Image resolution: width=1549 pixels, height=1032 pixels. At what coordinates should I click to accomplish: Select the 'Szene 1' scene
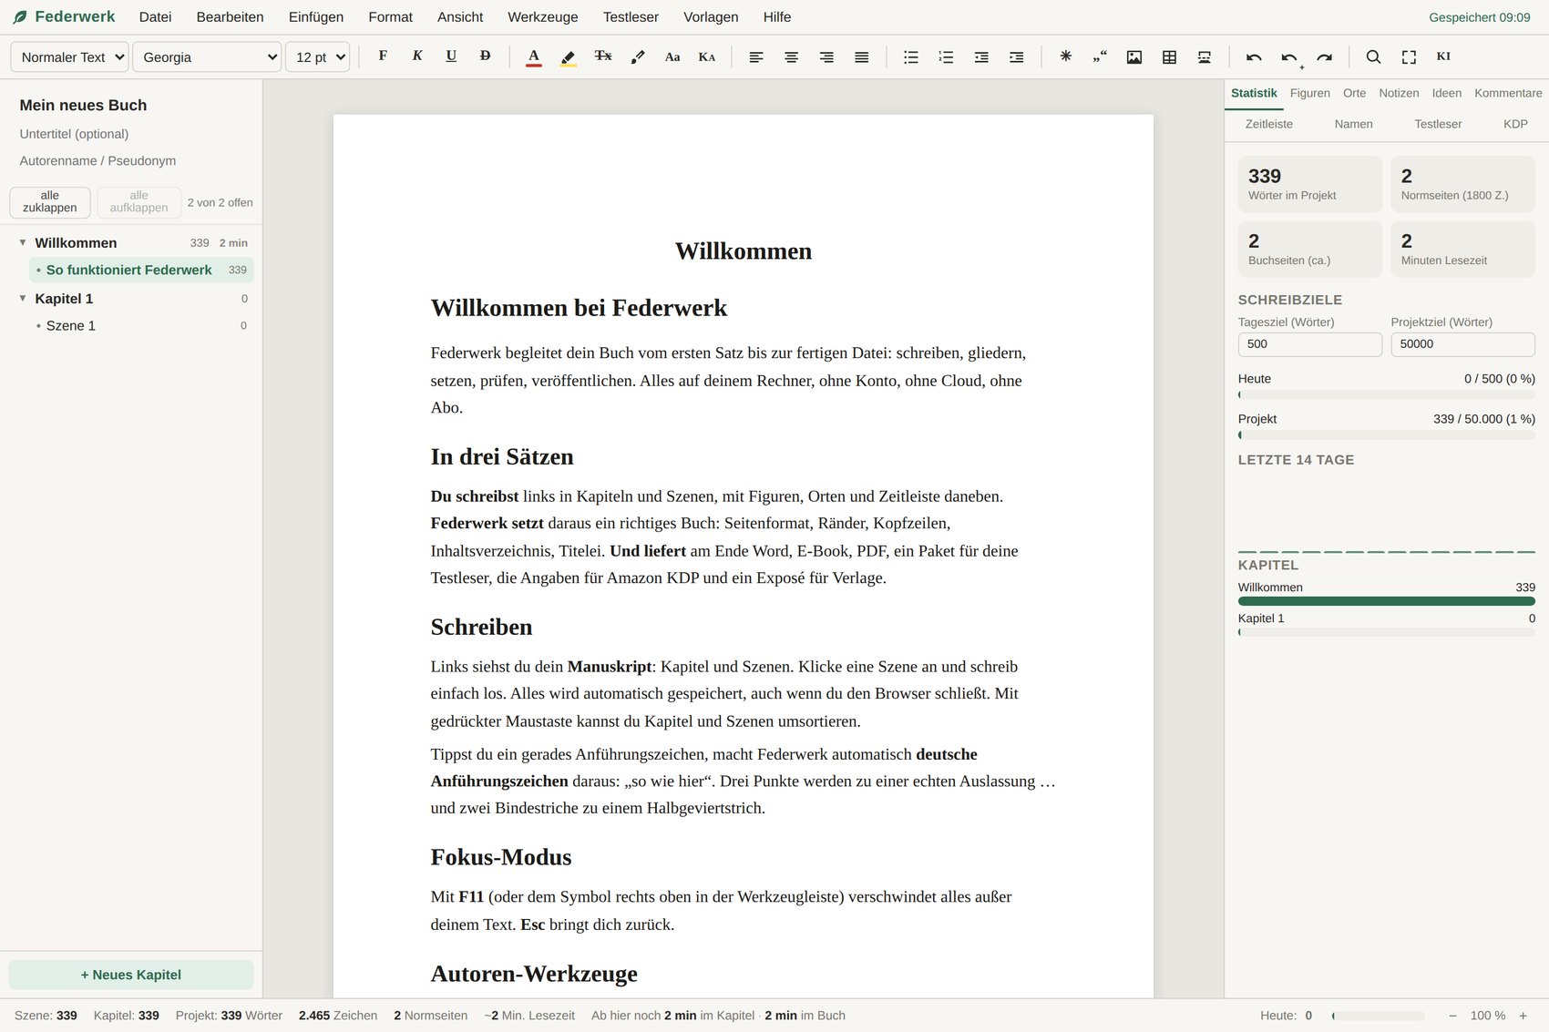[x=141, y=325]
